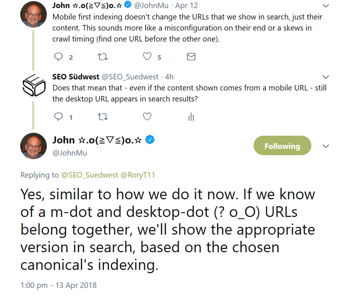Open dropdown chevron beside Following button

pyautogui.click(x=326, y=146)
